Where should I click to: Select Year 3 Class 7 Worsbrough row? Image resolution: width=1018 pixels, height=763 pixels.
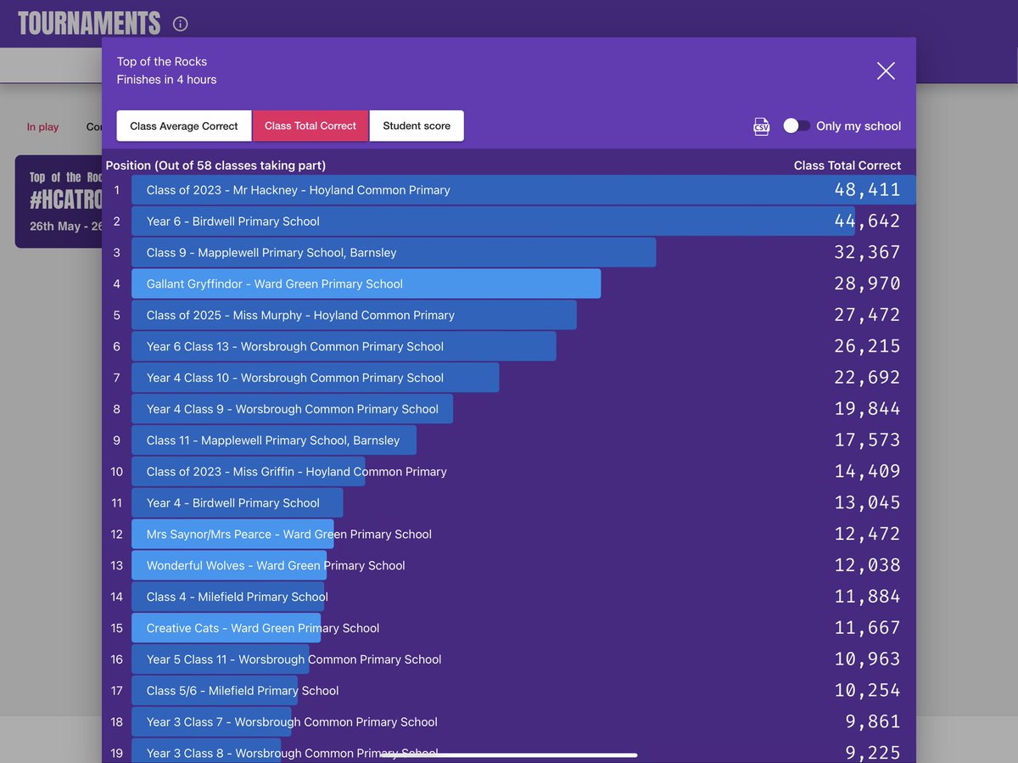pos(509,722)
